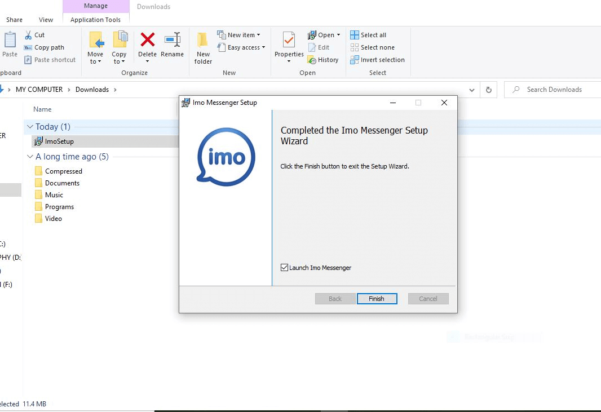The width and height of the screenshot is (601, 412).
Task: Click the Back button in the setup wizard
Action: (x=335, y=299)
